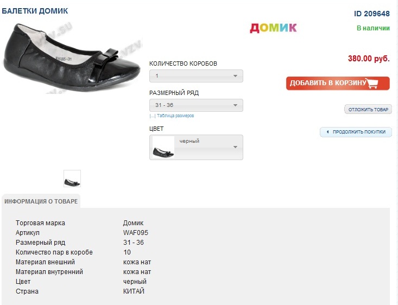Click the cart icon on the add button
The height and width of the screenshot is (305, 398).
372,84
